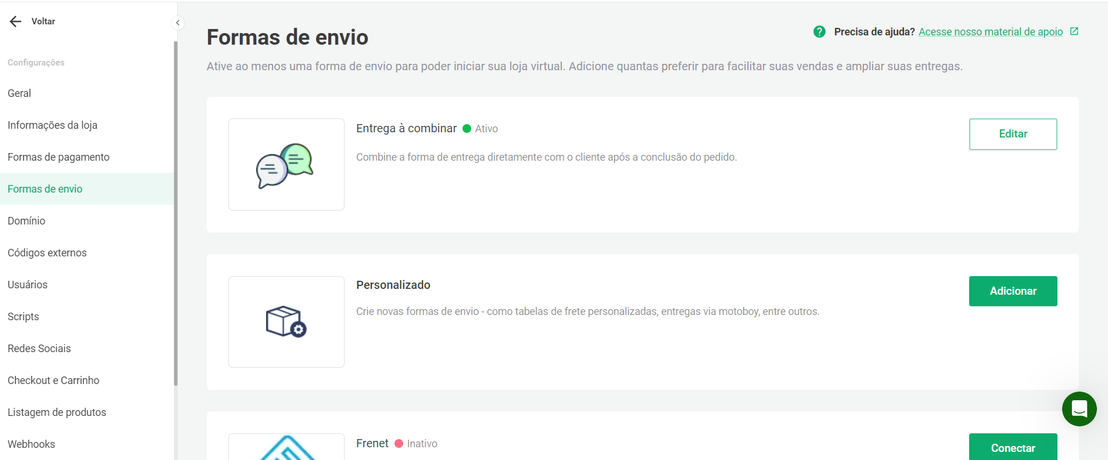Open the chat support bubble icon

pos(1079,409)
